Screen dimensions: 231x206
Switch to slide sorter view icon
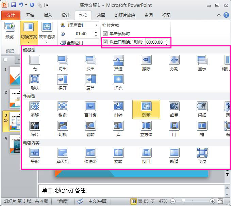pyautogui.click(x=140, y=201)
